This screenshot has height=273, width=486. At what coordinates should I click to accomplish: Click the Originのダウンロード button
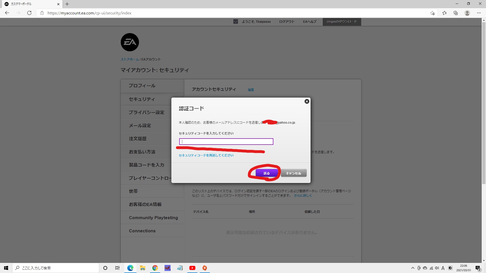(342, 22)
